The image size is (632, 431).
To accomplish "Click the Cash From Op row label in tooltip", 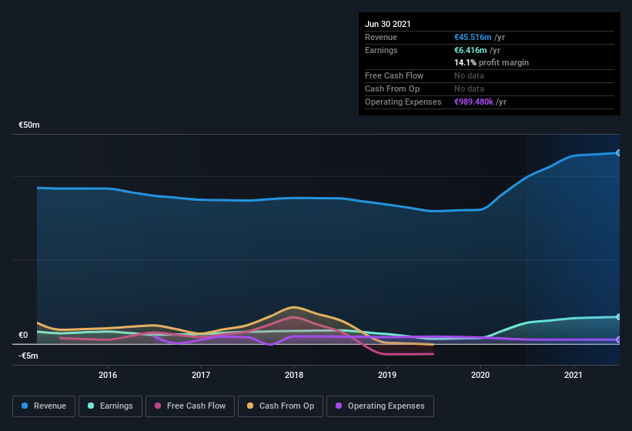I will coord(392,89).
